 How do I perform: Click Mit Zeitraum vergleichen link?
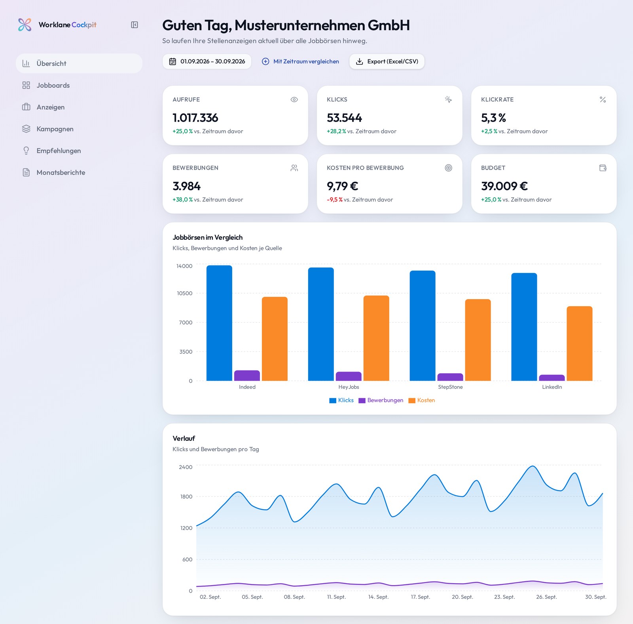click(x=300, y=61)
